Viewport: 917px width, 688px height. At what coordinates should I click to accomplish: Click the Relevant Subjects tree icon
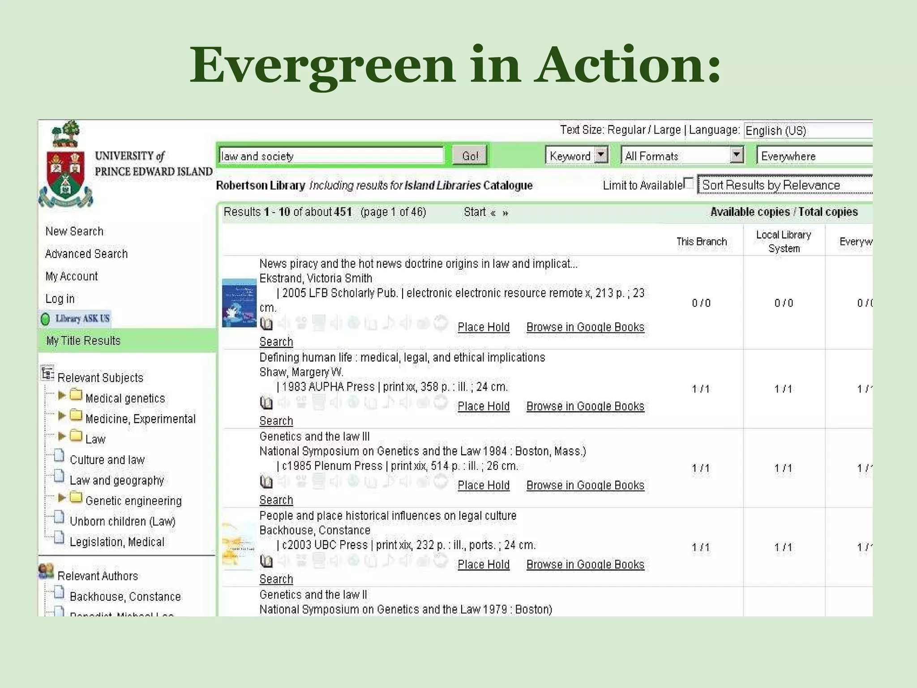[47, 374]
